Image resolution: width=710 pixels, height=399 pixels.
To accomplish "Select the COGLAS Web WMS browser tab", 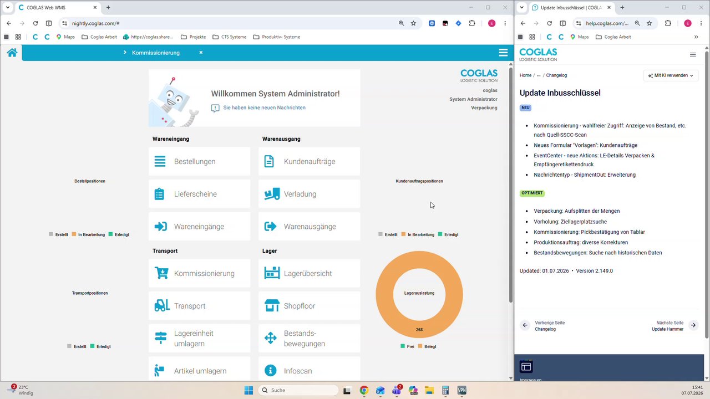I will 57,8.
